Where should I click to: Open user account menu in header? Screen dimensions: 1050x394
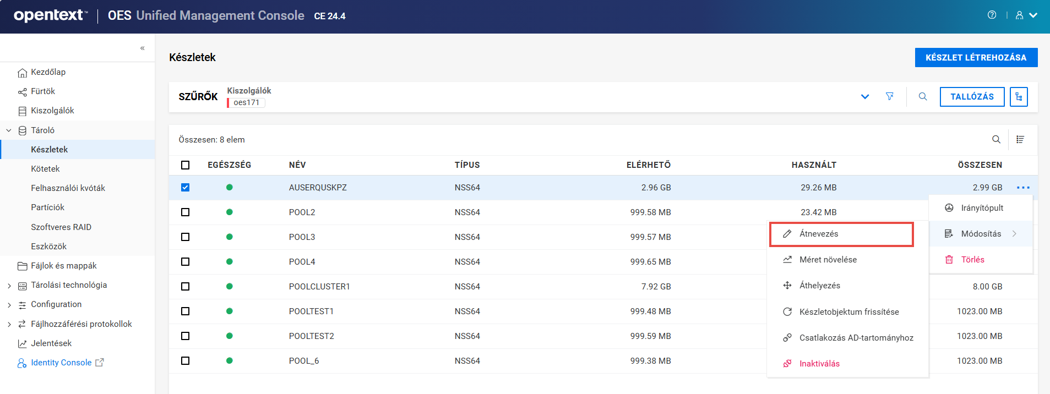pos(1026,15)
